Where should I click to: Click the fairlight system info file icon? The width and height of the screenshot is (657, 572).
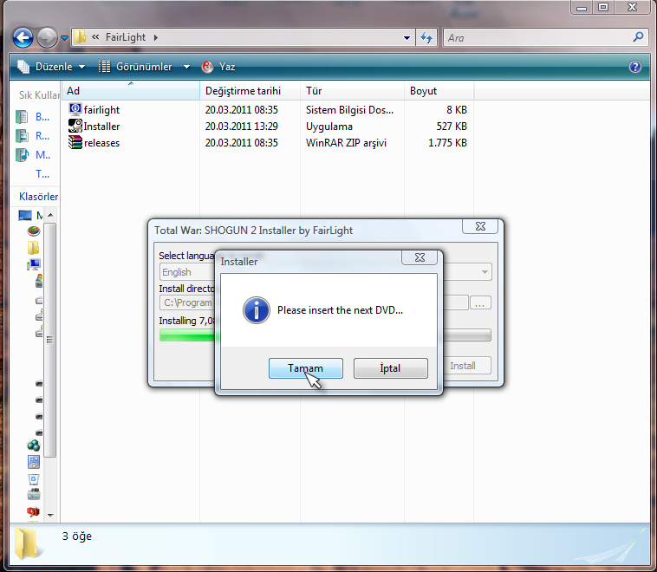pyautogui.click(x=75, y=109)
